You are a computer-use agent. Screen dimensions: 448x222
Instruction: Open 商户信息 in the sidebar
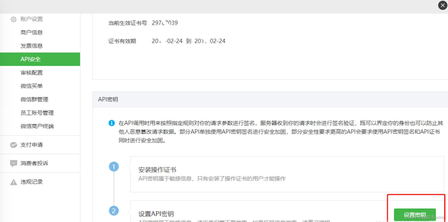pos(31,32)
